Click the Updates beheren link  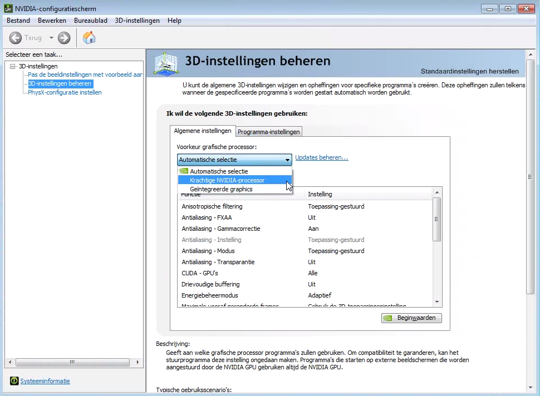(322, 157)
